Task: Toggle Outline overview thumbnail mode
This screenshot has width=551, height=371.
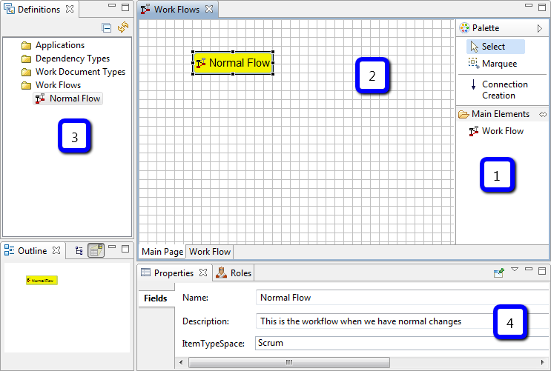Action: point(96,251)
